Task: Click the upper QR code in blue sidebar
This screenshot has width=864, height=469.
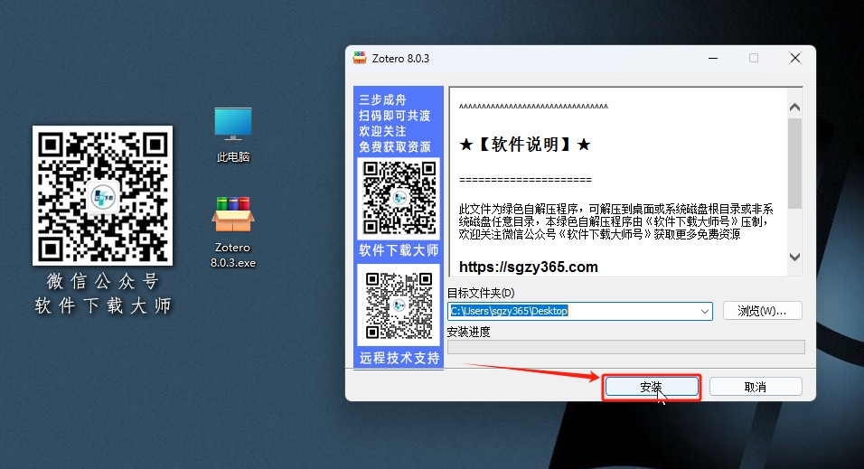Action: (x=399, y=197)
